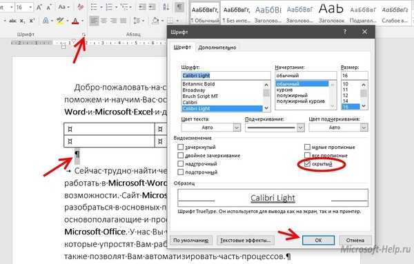Decrease paragraph indent
Image resolution: width=414 pixels, height=264 pixels.
(142, 7)
